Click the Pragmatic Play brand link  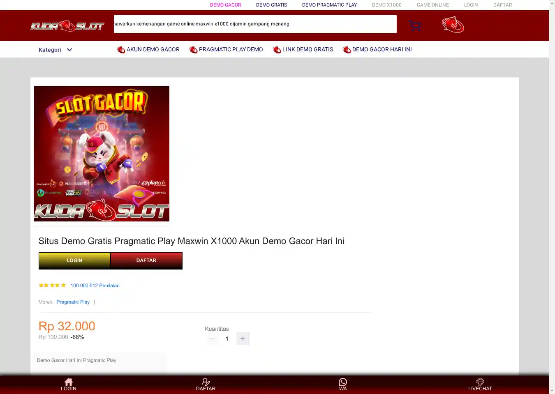click(x=73, y=302)
